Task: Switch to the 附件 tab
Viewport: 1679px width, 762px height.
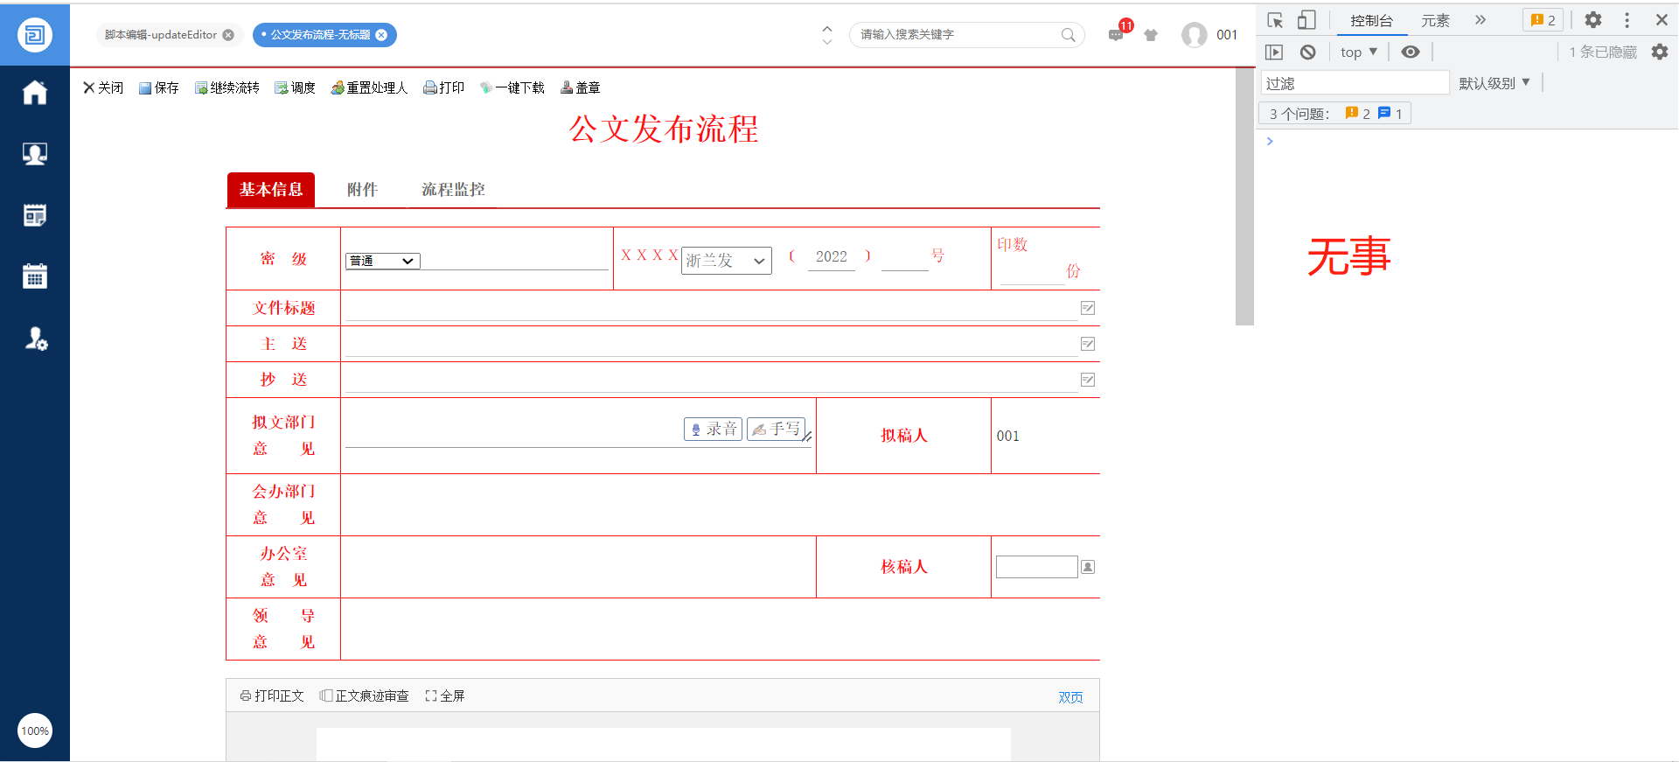Action: pos(362,190)
